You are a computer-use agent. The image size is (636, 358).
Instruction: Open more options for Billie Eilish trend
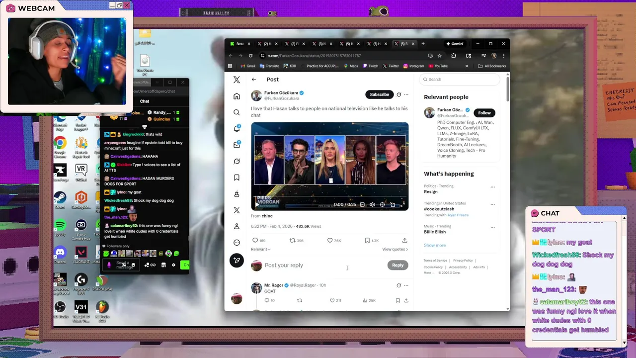(x=492, y=227)
